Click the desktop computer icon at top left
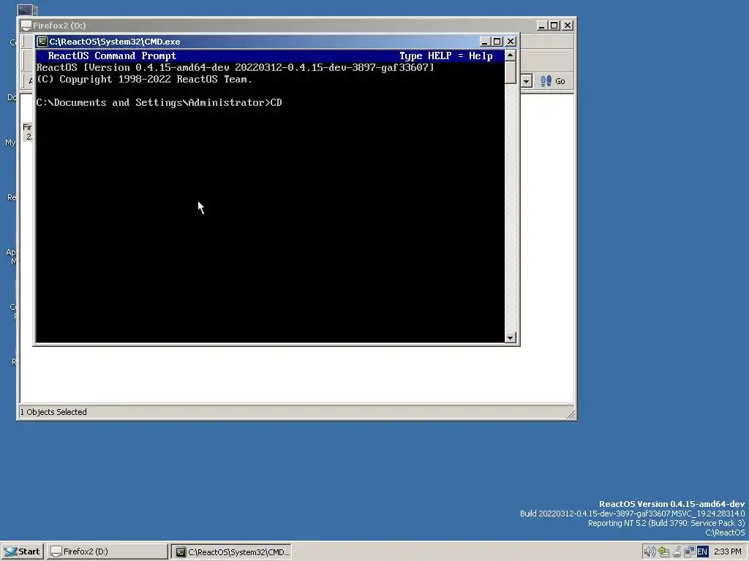Image resolution: width=749 pixels, height=561 pixels. [27, 9]
